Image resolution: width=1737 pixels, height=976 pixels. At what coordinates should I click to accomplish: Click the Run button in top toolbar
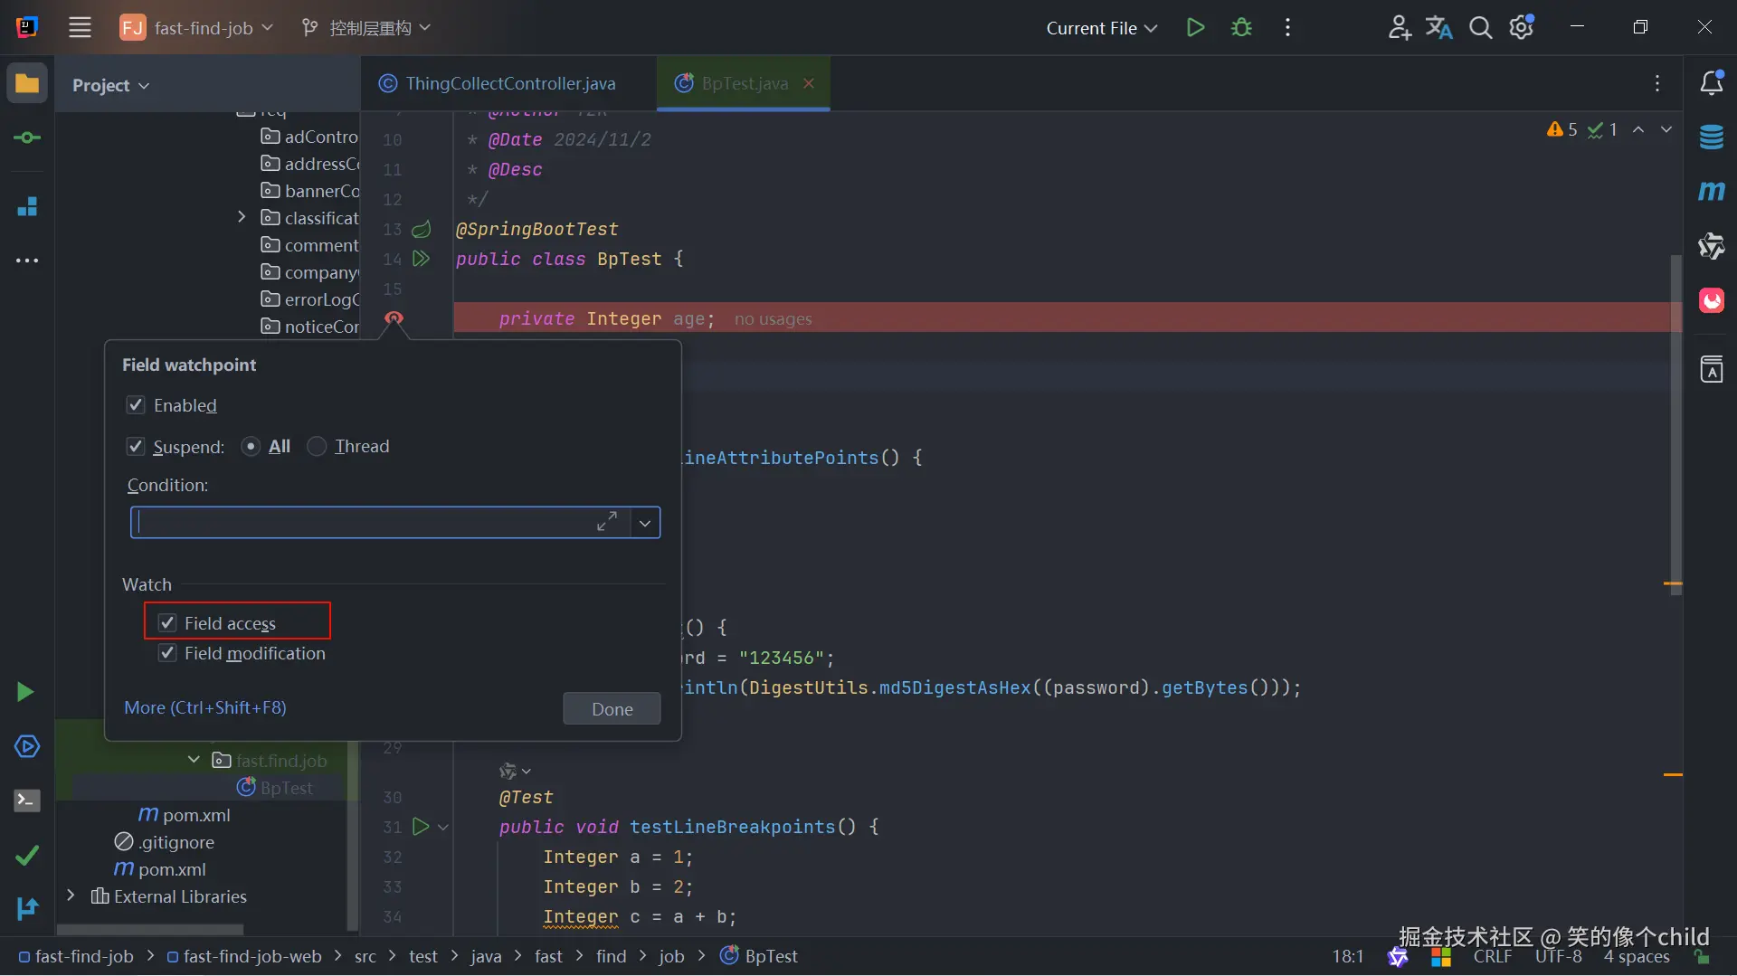1195,28
